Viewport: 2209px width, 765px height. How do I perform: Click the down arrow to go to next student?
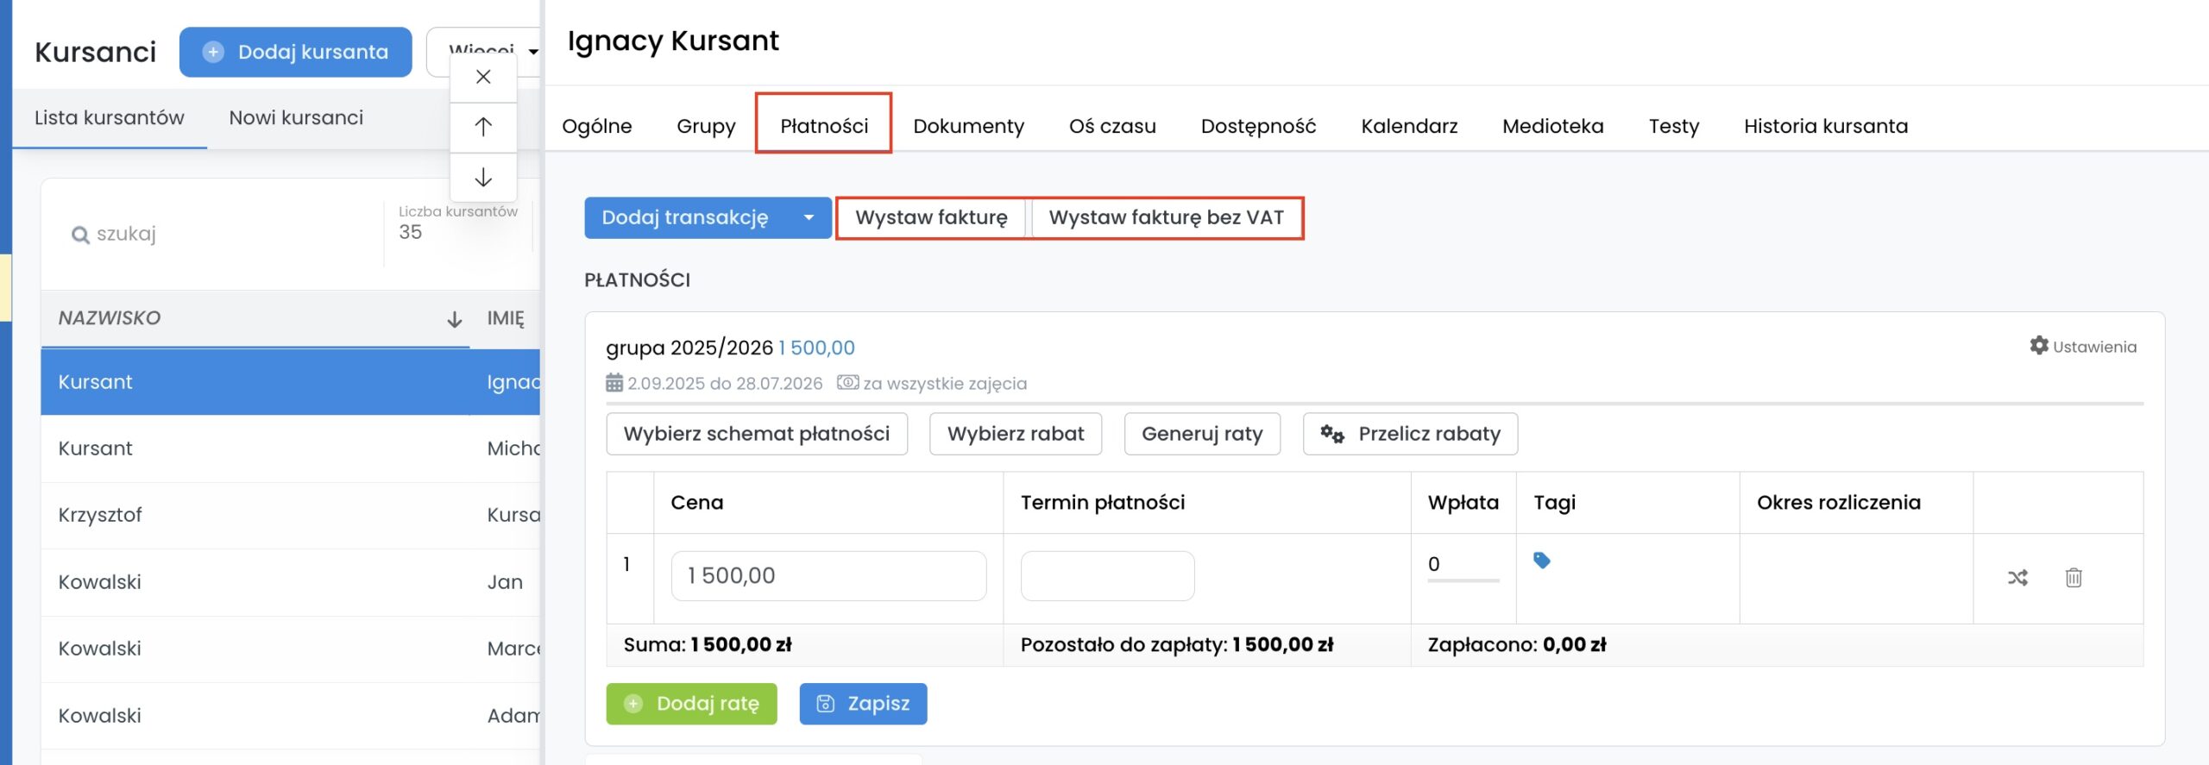483,178
